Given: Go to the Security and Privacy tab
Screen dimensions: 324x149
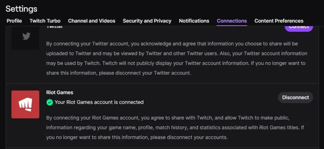Looking at the screenshot, I should [x=147, y=21].
